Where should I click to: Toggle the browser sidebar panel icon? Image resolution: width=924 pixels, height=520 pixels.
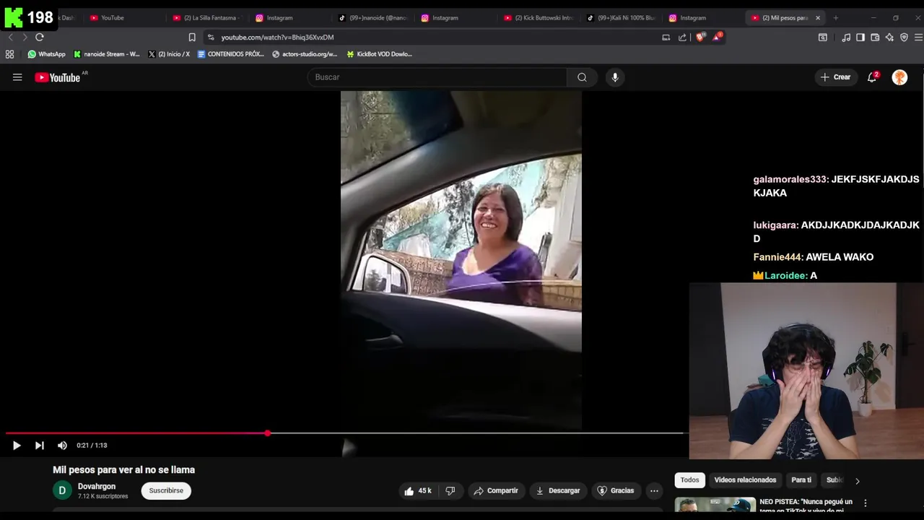[x=860, y=38]
